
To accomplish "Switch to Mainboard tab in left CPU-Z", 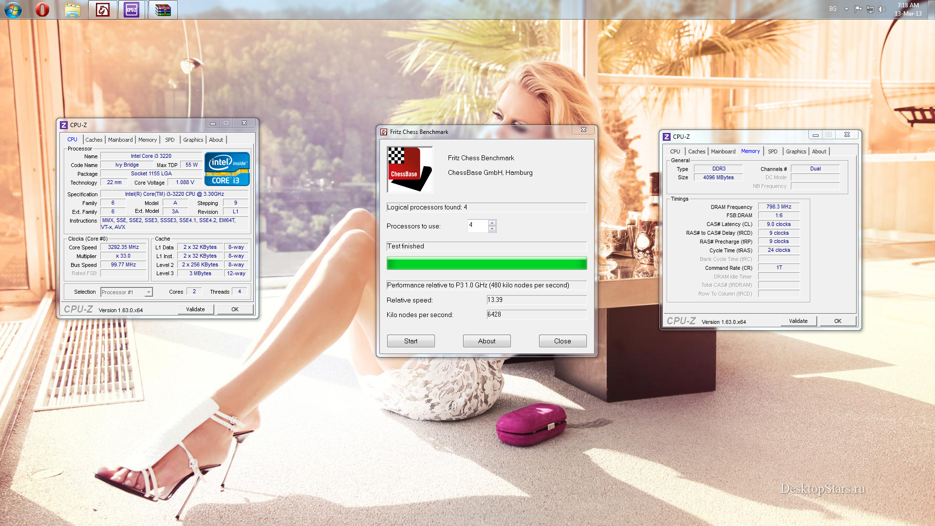I will [x=120, y=140].
